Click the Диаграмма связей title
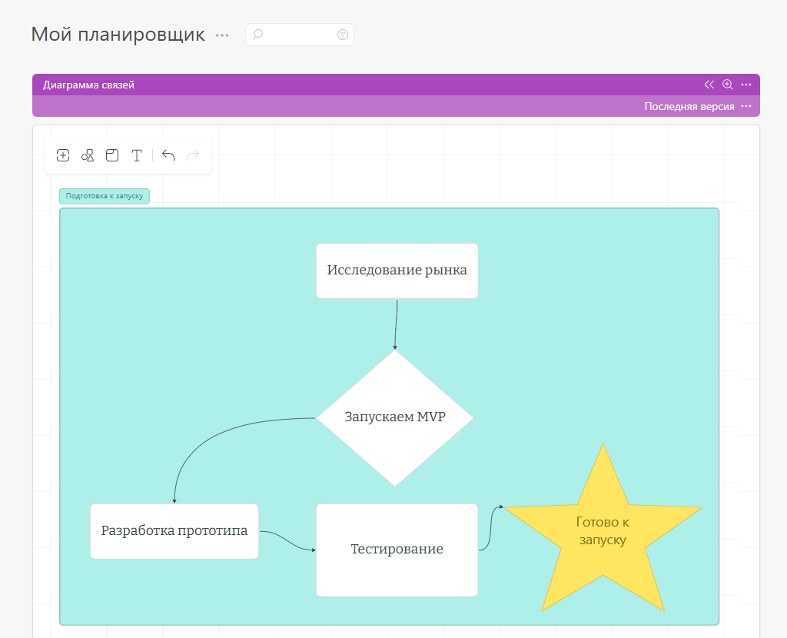The height and width of the screenshot is (638, 787). (x=89, y=85)
